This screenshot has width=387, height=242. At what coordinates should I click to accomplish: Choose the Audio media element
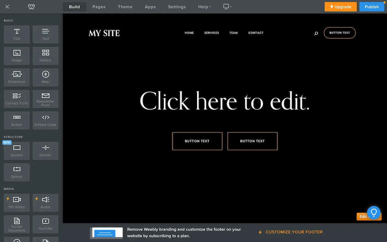tap(45, 203)
